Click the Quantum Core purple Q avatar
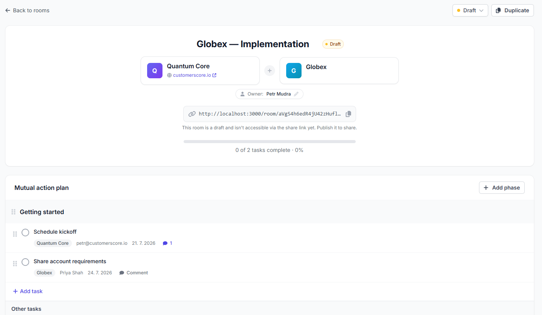 [155, 71]
